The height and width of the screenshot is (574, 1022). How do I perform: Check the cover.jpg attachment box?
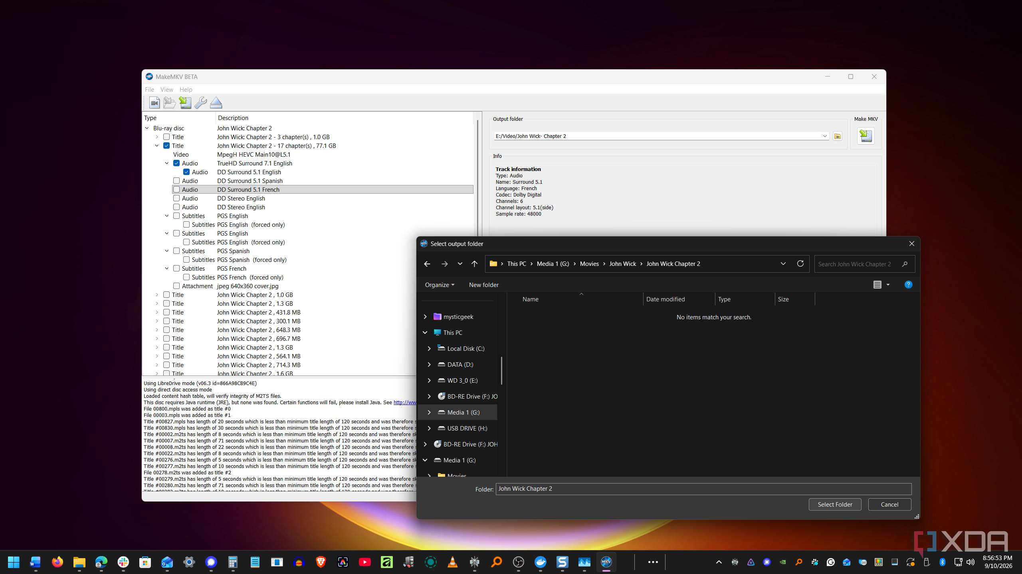point(176,286)
